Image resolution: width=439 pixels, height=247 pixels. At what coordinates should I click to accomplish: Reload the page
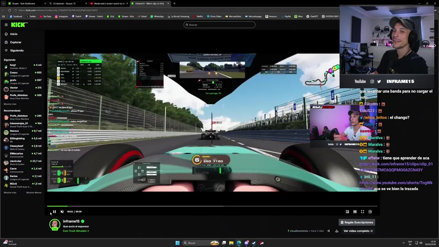pyautogui.click(x=9, y=10)
